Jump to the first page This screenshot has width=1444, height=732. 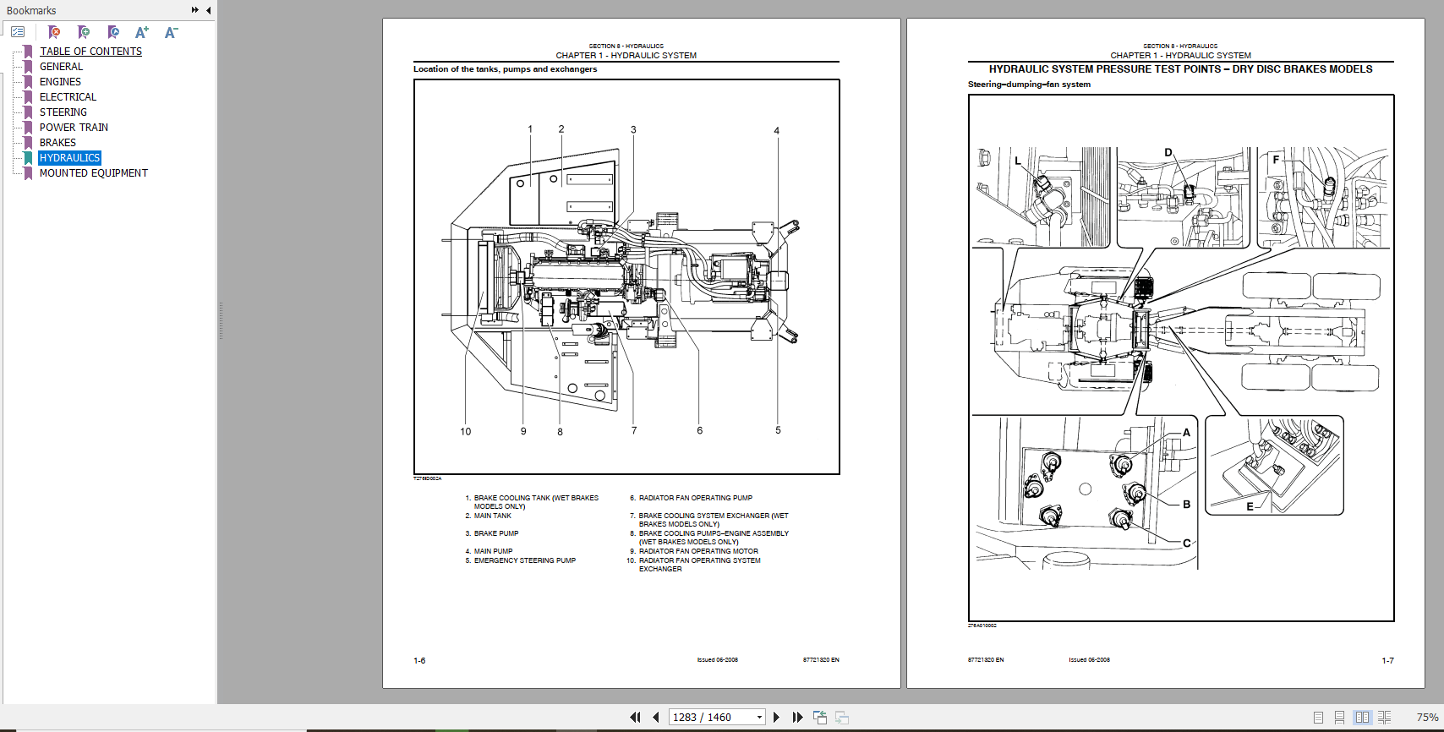[635, 717]
